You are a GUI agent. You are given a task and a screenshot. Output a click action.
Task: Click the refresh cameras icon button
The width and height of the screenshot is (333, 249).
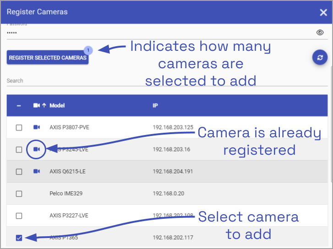pos(320,57)
